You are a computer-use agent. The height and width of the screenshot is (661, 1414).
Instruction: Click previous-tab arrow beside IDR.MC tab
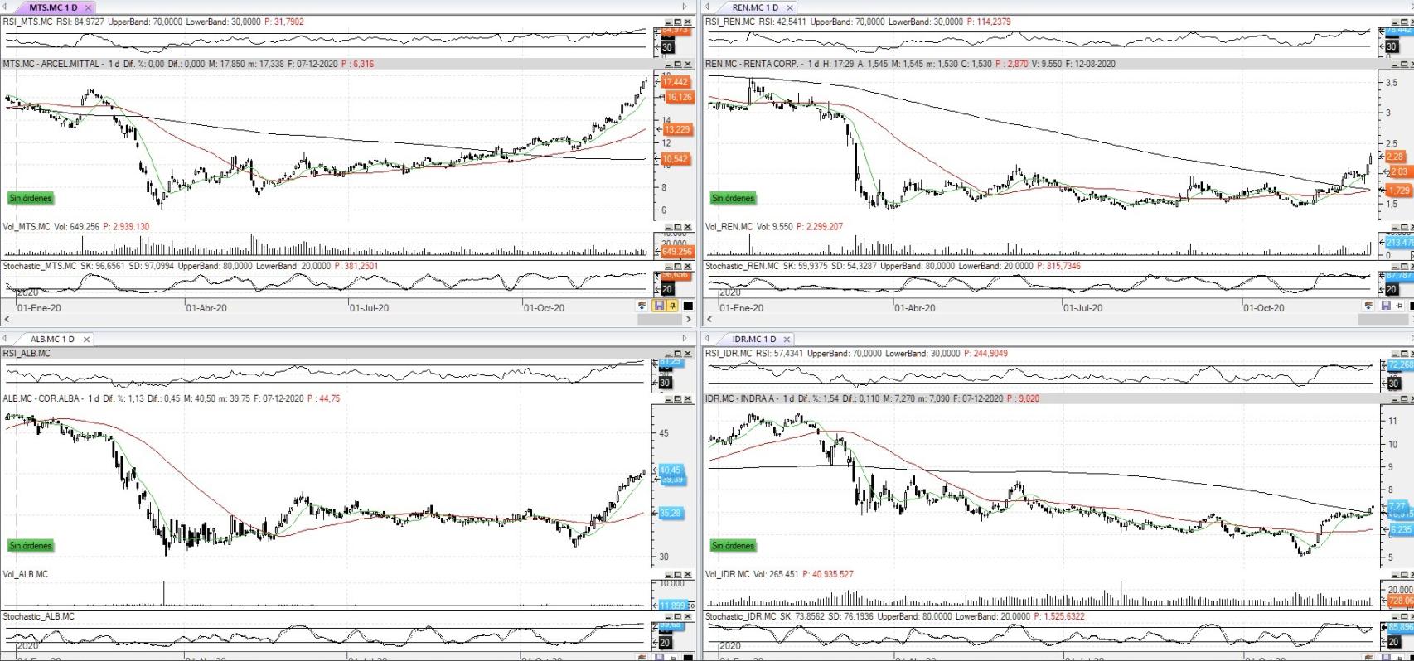pos(707,338)
